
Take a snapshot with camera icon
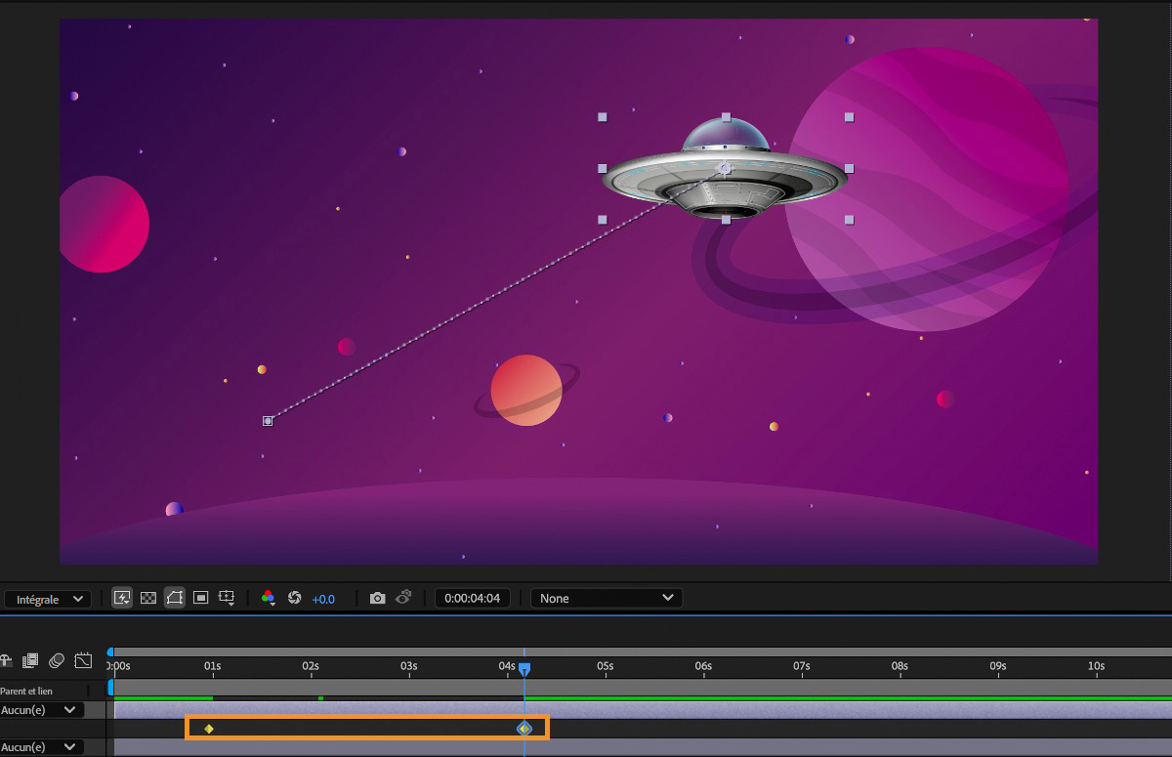(x=377, y=598)
